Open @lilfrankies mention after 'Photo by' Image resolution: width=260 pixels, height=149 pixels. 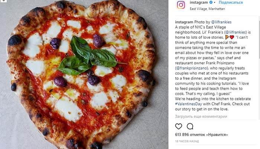[x=221, y=22]
